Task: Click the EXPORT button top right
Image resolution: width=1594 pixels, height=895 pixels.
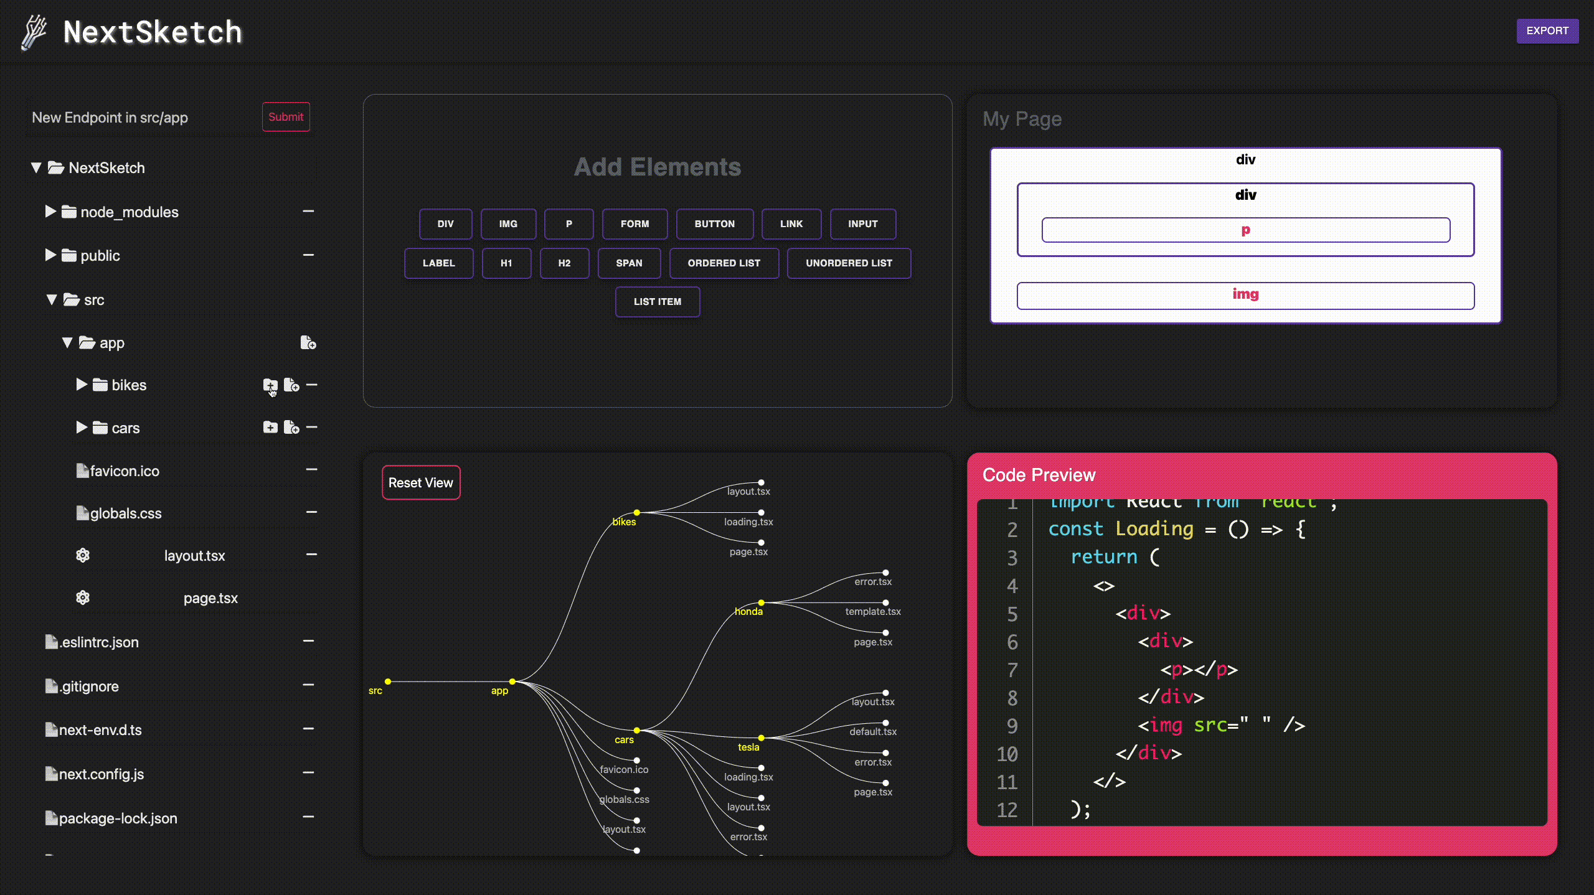Action: coord(1547,29)
